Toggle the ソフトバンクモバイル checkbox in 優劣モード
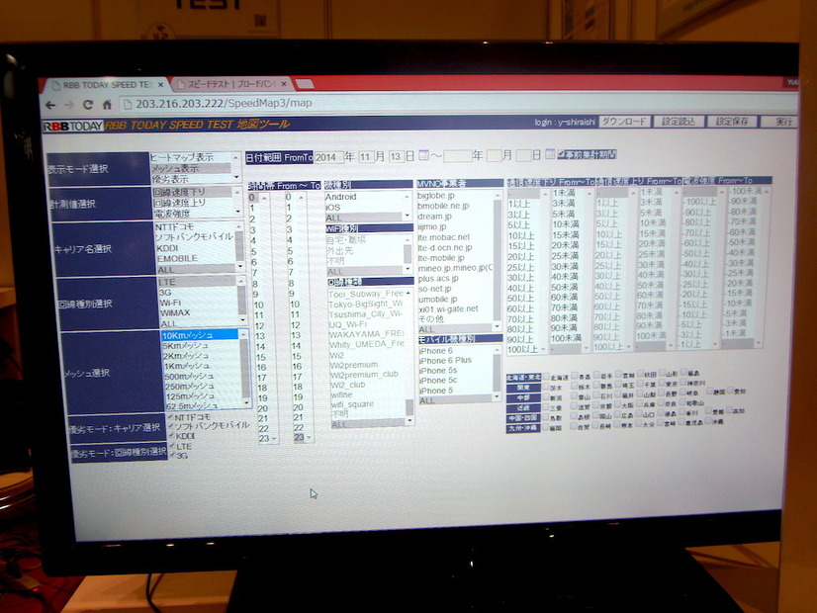Screen dimensions: 817x613 [171, 426]
